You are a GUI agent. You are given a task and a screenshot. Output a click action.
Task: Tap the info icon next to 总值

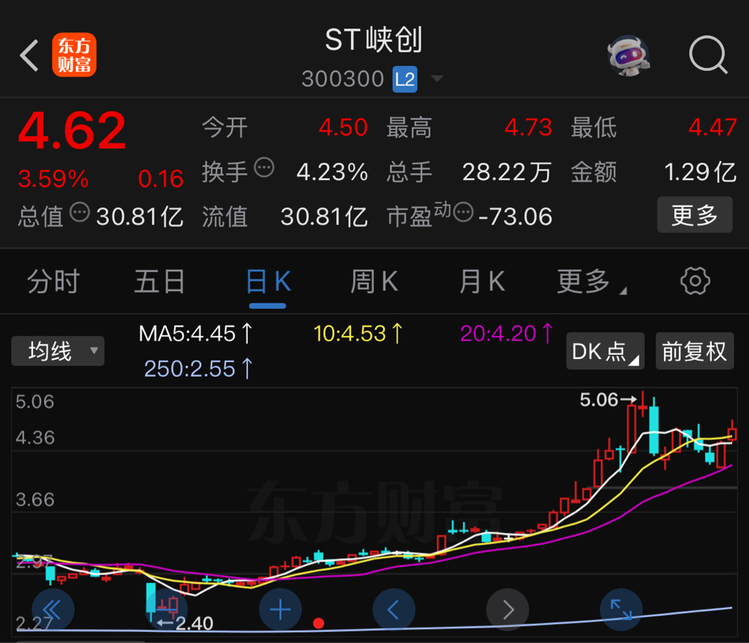(80, 212)
